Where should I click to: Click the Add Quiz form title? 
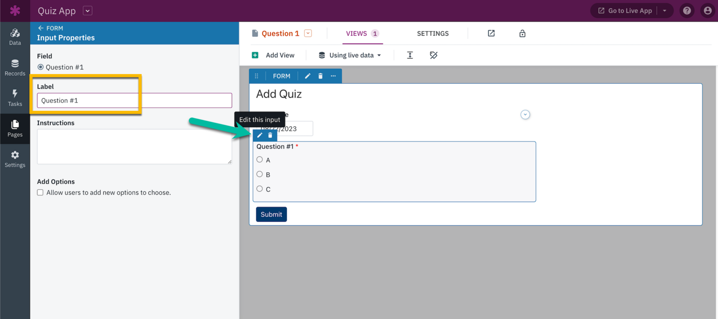pyautogui.click(x=279, y=94)
